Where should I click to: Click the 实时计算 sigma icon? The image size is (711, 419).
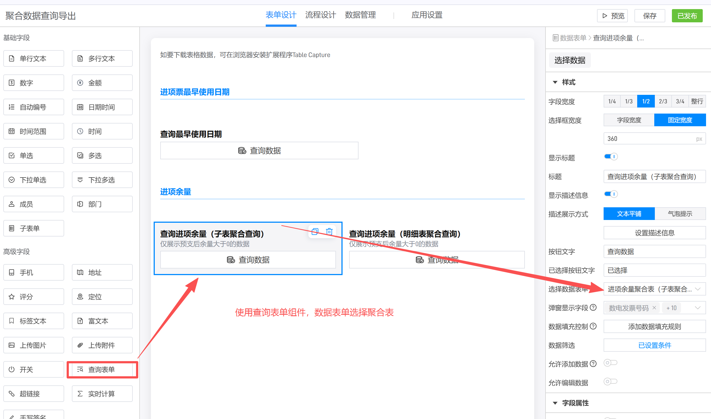(80, 394)
